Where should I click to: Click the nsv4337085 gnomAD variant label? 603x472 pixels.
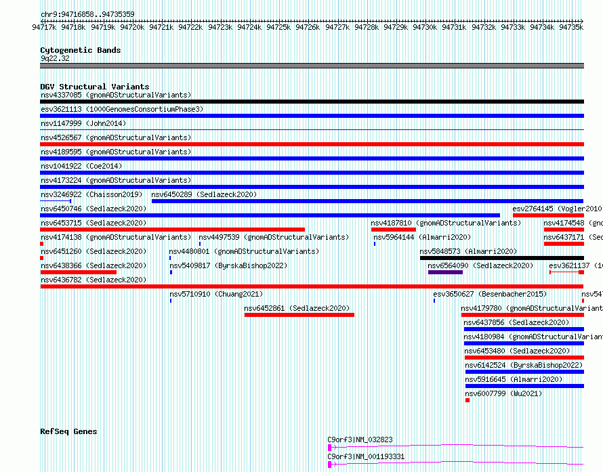pos(116,95)
